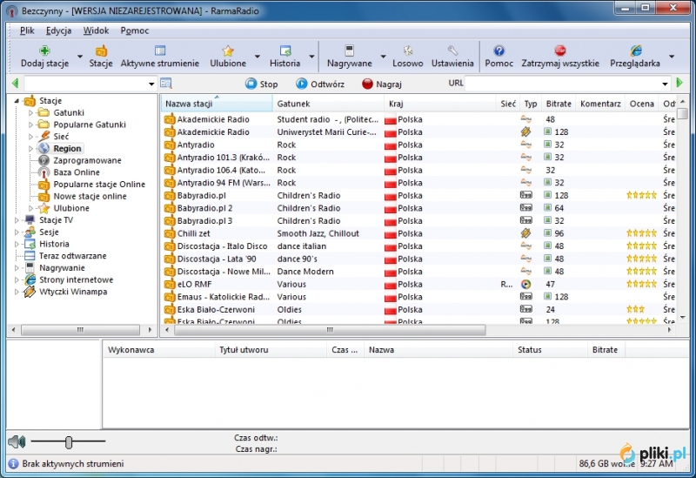Image resolution: width=696 pixels, height=478 pixels.
Task: Open the Historia toolbar icon
Action: pos(285,50)
